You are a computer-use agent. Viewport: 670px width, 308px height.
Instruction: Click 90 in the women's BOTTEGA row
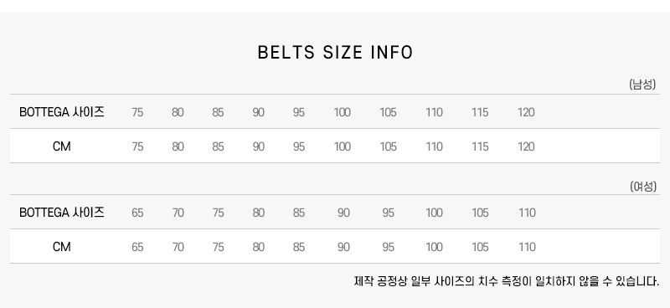[343, 213]
